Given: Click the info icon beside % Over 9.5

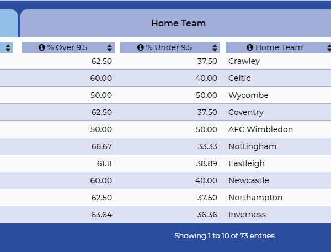Looking at the screenshot, I should click(42, 47).
